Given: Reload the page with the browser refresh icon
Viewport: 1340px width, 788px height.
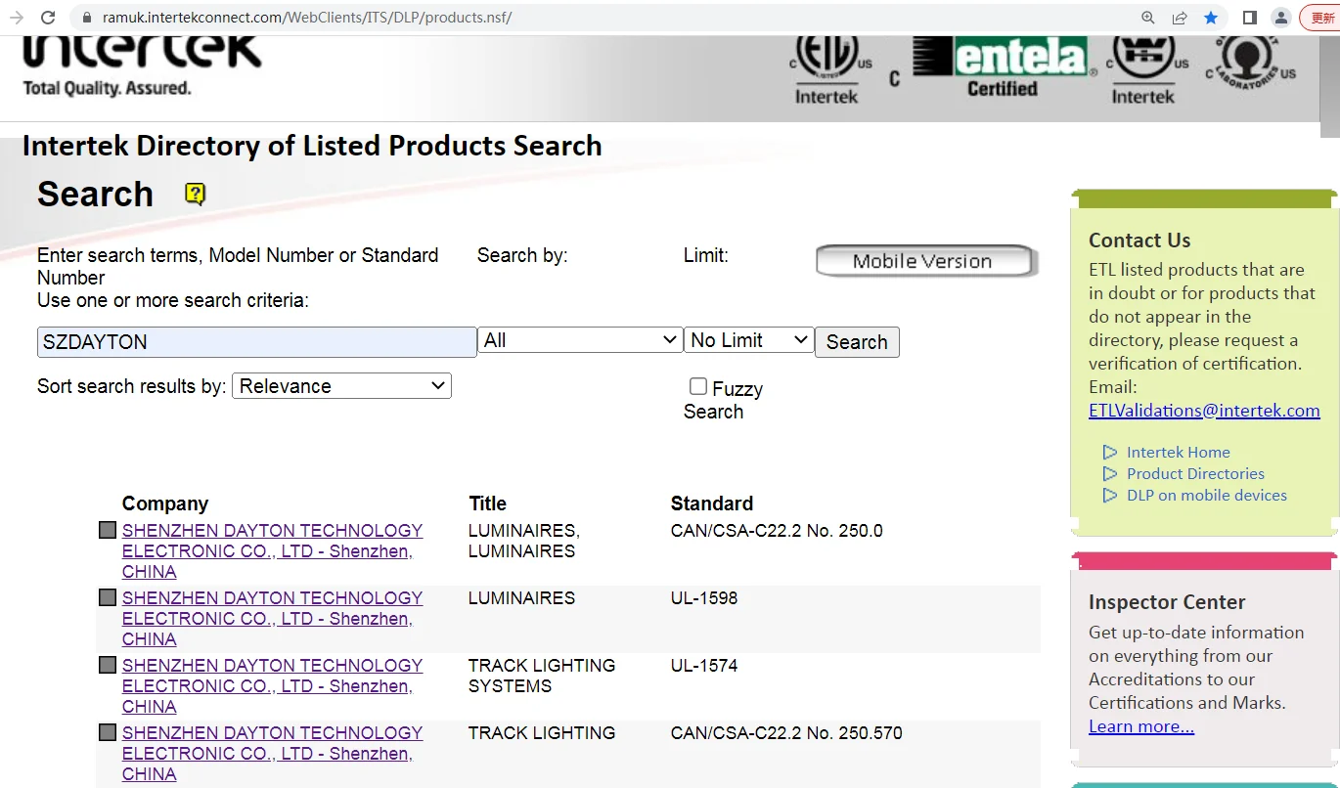Looking at the screenshot, I should click(x=47, y=18).
